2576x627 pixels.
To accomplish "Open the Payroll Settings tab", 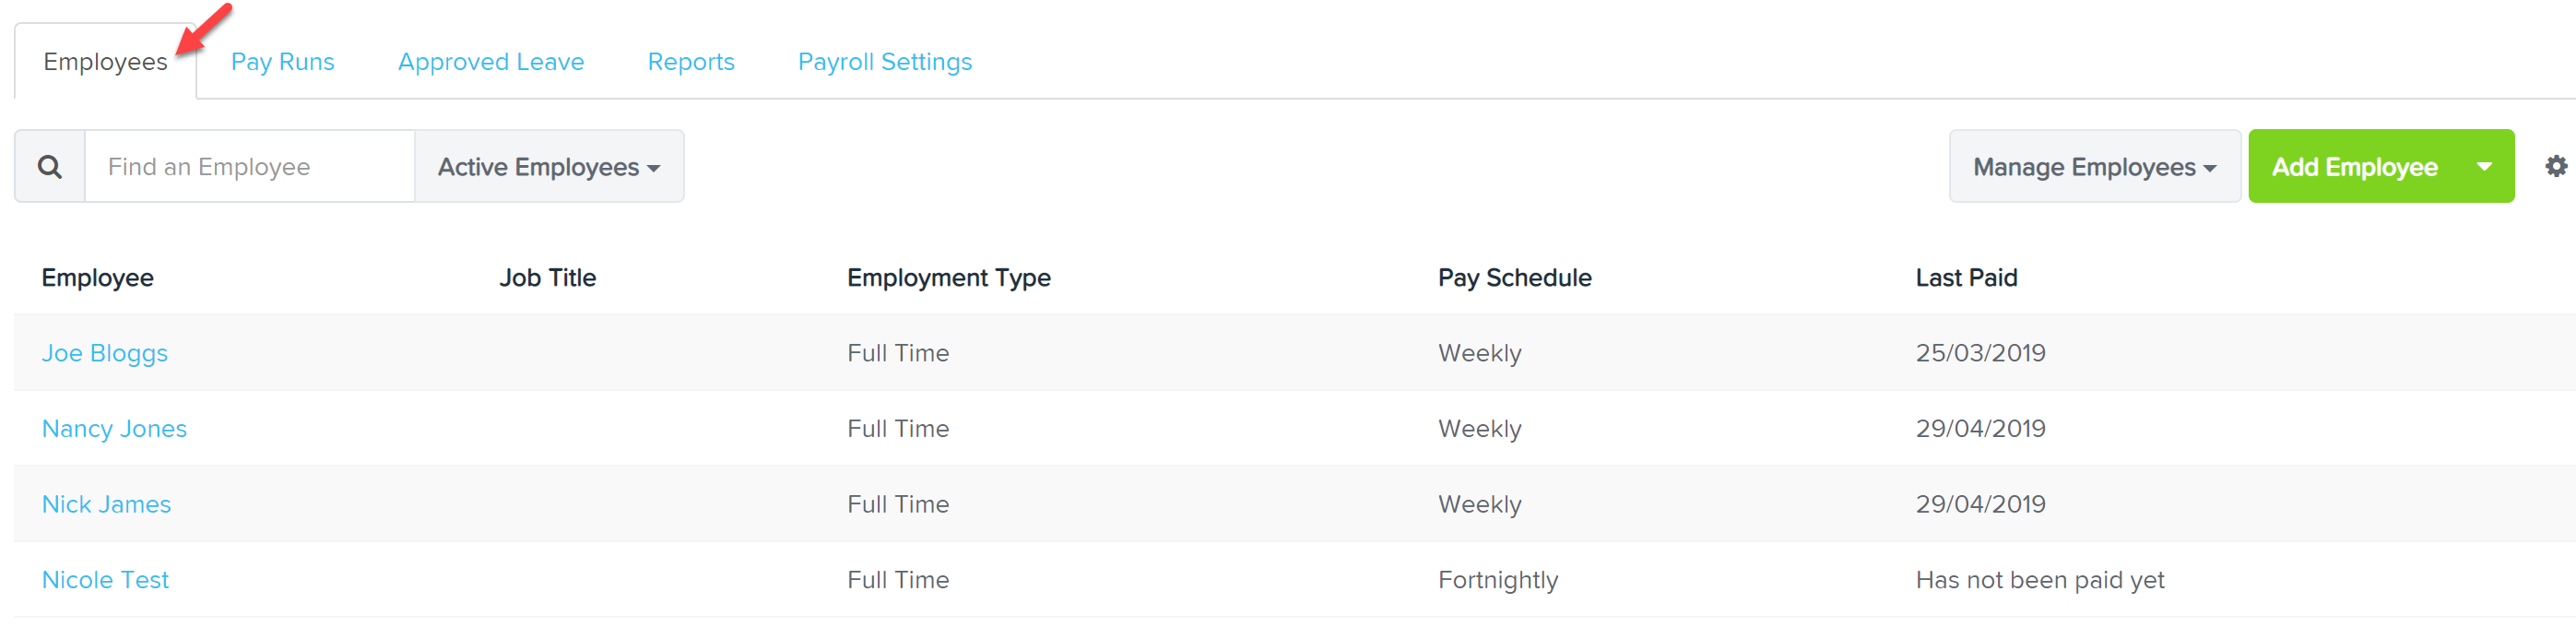I will tap(885, 62).
